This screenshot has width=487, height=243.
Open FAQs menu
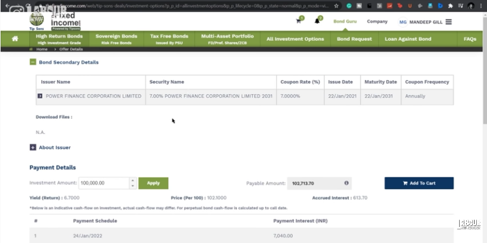[470, 39]
